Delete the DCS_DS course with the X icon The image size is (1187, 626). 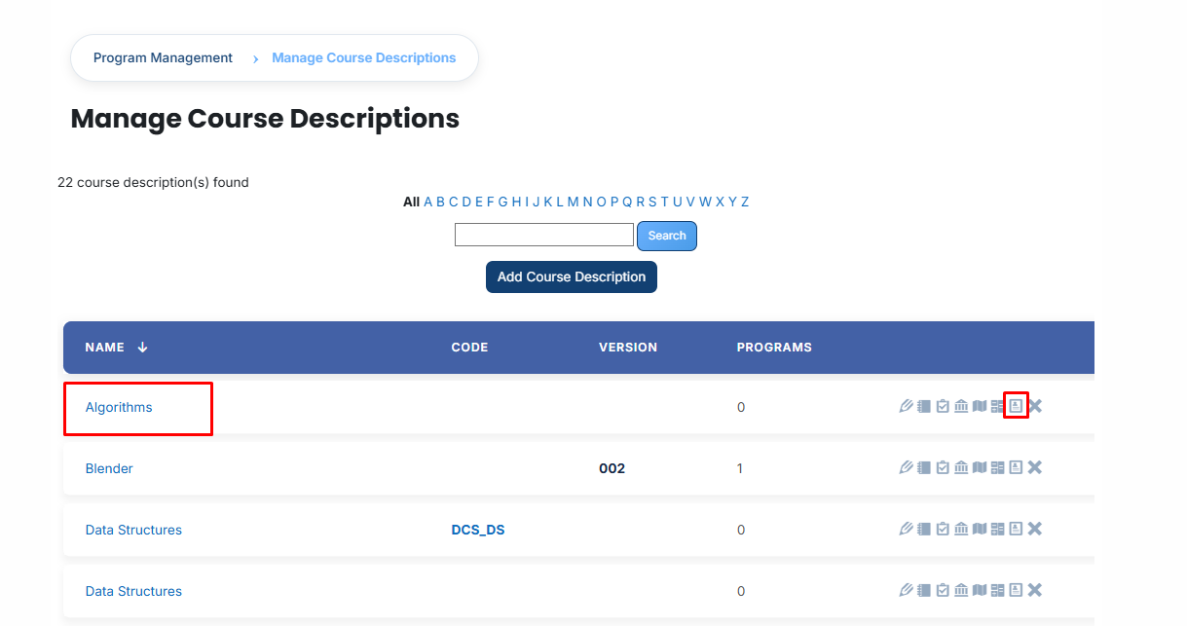[x=1035, y=529]
